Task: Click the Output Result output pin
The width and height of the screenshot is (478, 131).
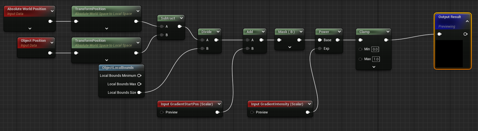Action: 466,34
